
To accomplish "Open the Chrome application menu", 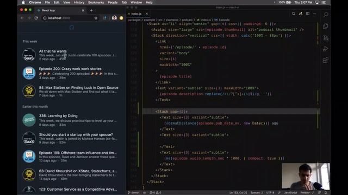I will (35, 2).
